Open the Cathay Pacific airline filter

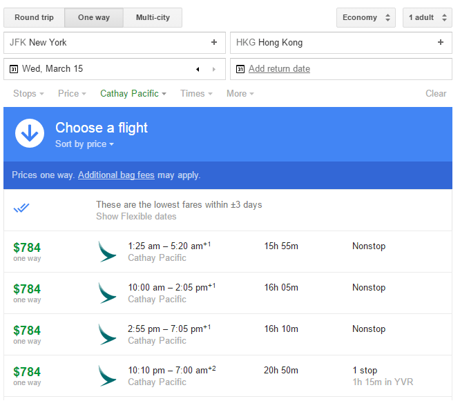(133, 93)
